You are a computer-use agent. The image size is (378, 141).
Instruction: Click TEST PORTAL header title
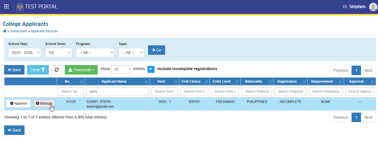tap(41, 7)
